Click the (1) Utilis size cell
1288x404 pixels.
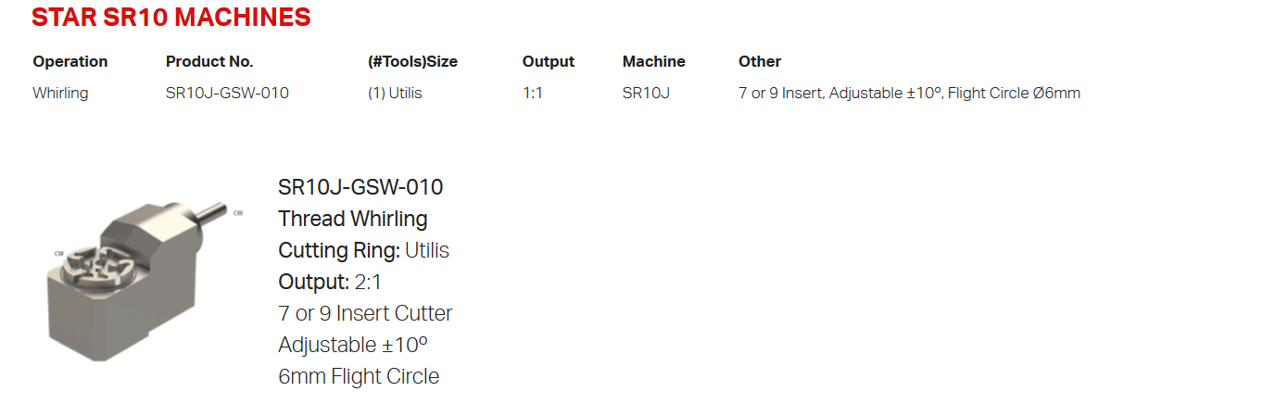click(x=395, y=94)
